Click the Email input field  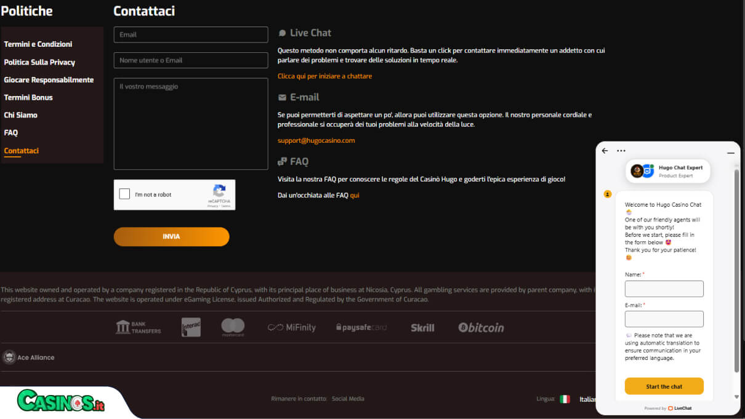click(191, 34)
